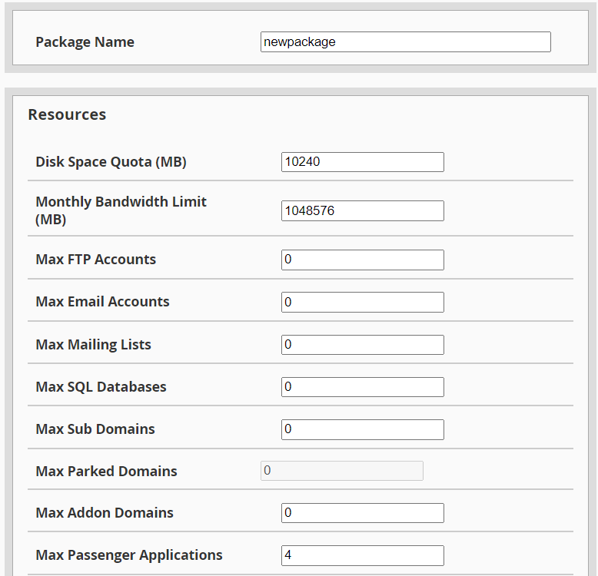Click the Max Passenger Applications field

pyautogui.click(x=362, y=555)
